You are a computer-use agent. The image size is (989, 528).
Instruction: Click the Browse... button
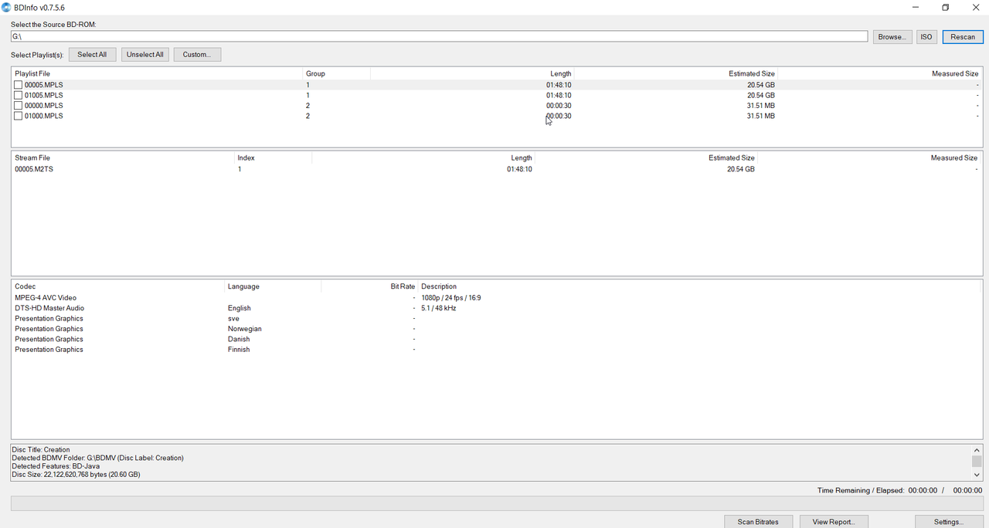(x=892, y=36)
